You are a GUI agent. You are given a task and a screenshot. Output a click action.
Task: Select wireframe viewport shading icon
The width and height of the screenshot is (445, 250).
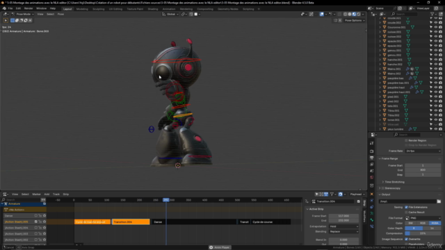[345, 14]
